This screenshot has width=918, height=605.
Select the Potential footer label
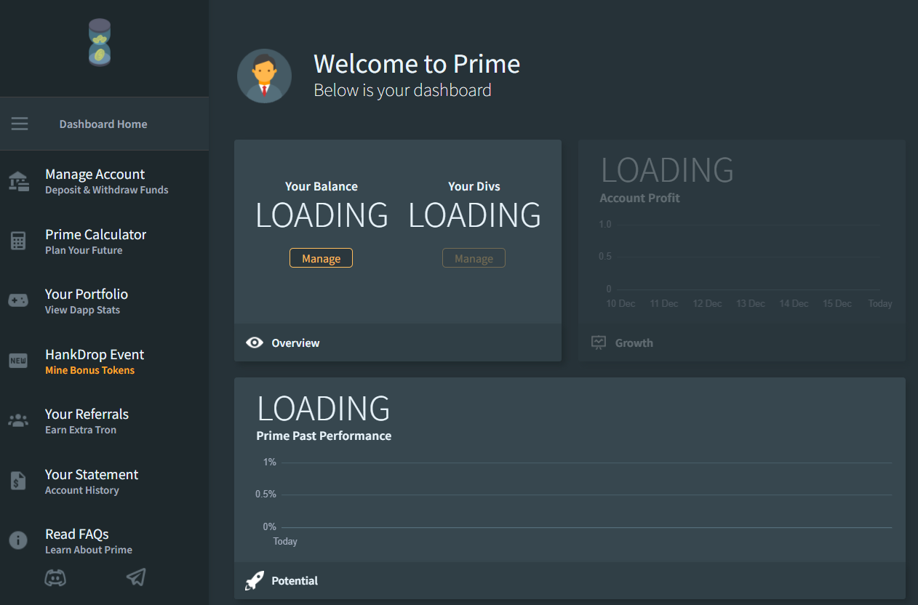[295, 580]
